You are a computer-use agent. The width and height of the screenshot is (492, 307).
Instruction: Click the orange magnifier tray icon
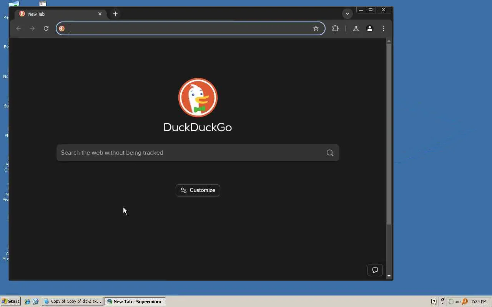[465, 302]
